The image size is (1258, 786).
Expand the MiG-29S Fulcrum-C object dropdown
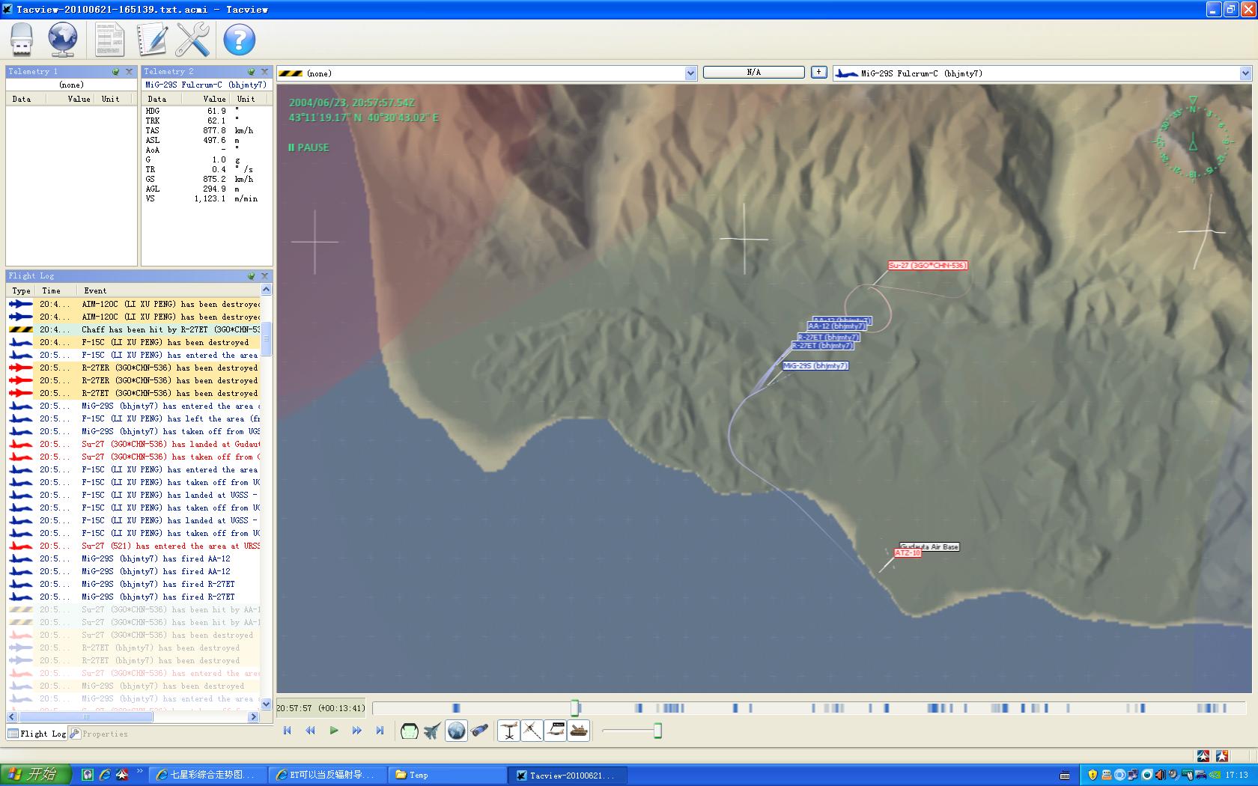click(x=1245, y=73)
